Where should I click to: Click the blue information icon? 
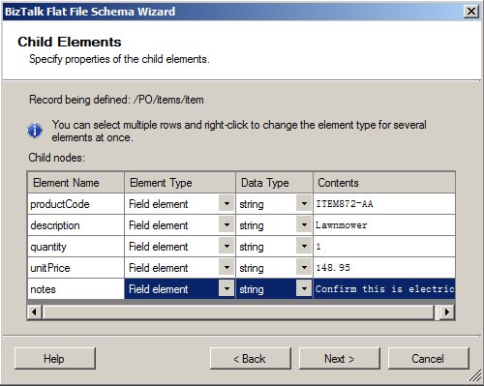[x=35, y=131]
